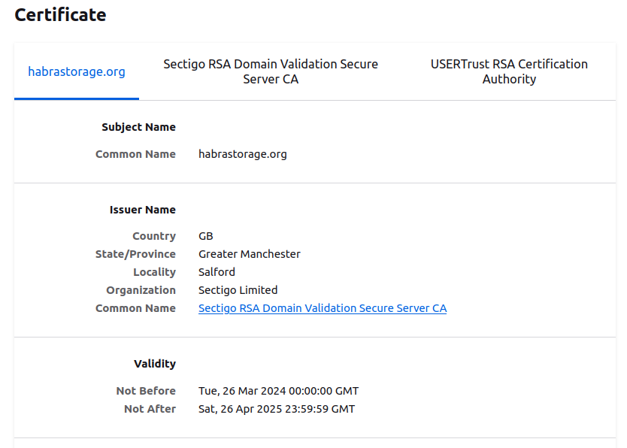Follow the Sectigo RSA Domain Validation issuer link
Viewport: 627px width, 448px height.
[x=322, y=308]
